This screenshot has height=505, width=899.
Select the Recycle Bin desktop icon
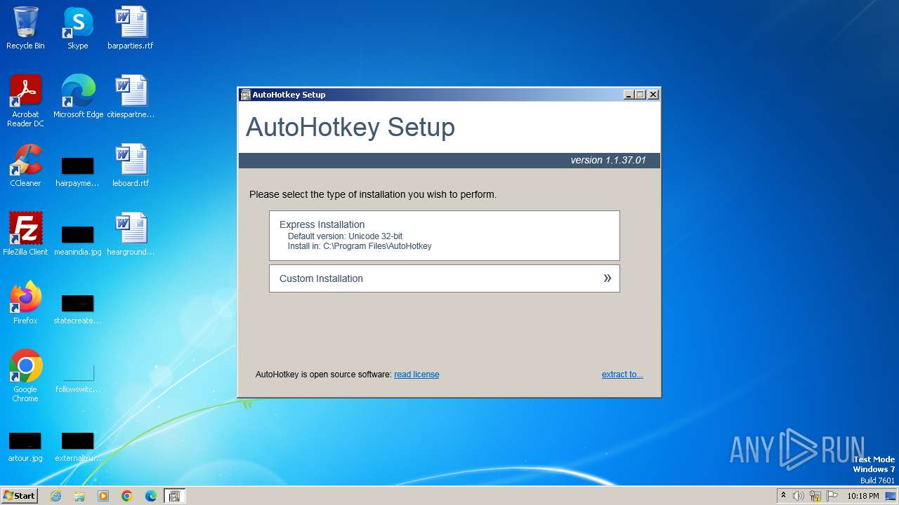coord(25,28)
